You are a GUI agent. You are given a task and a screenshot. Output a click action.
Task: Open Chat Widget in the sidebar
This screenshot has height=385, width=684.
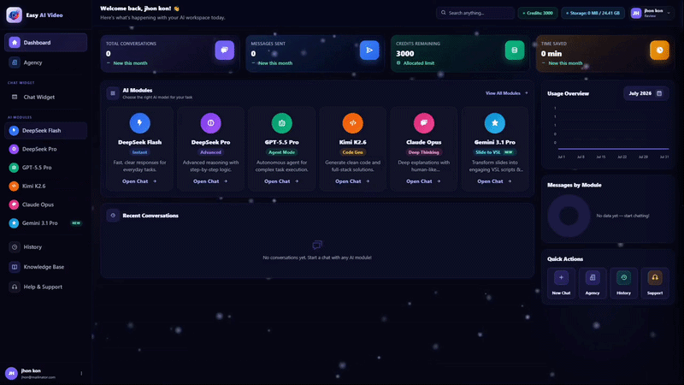click(x=46, y=97)
